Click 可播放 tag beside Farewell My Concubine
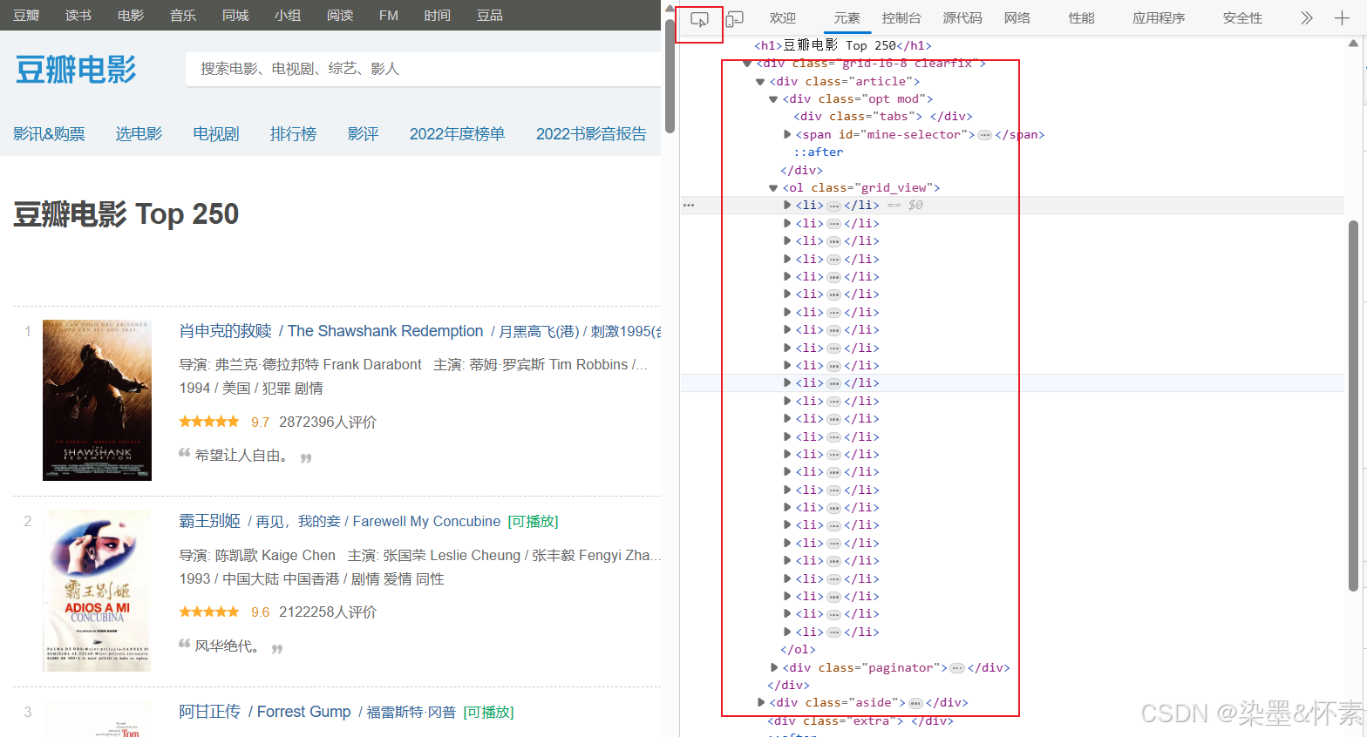Viewport: 1367px width, 737px height. (533, 522)
